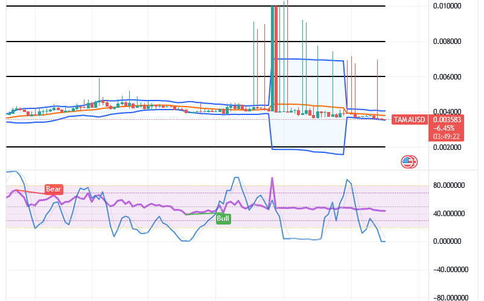The width and height of the screenshot is (484, 301).
Task: Click the current price 0.003583 tag
Action: pos(447,120)
